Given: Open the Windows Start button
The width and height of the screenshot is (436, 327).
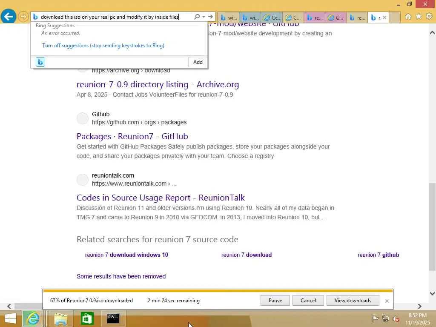Looking at the screenshot, I should pos(11,318).
